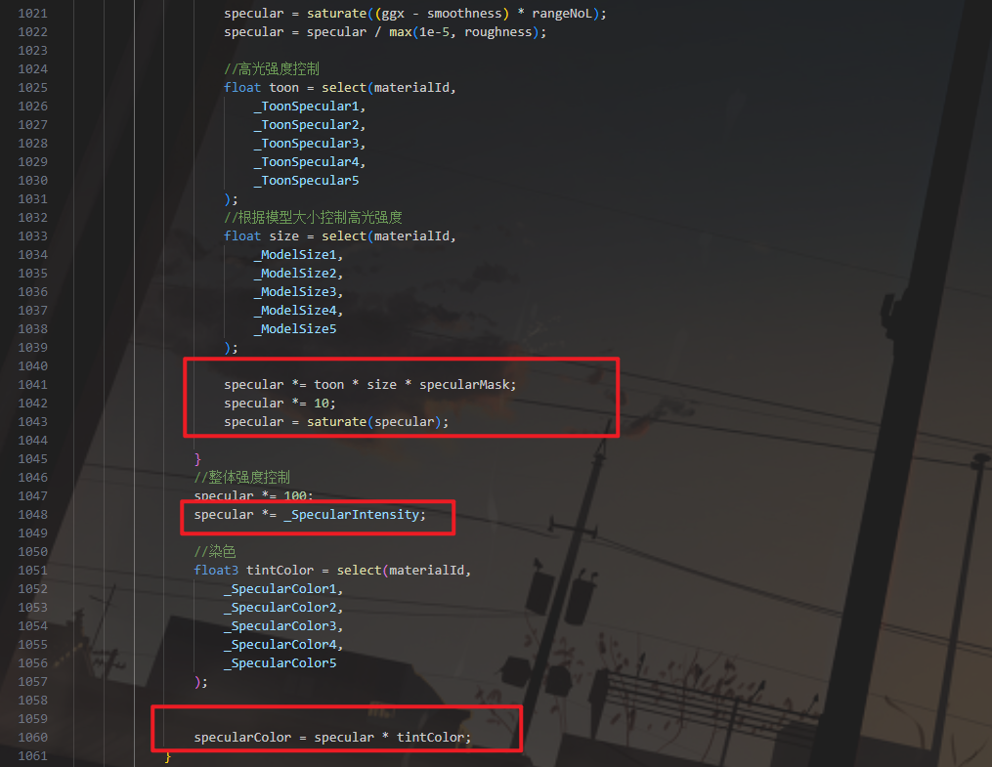Click line number 1060 in the gutter
This screenshot has height=767, width=992.
pyautogui.click(x=32, y=737)
